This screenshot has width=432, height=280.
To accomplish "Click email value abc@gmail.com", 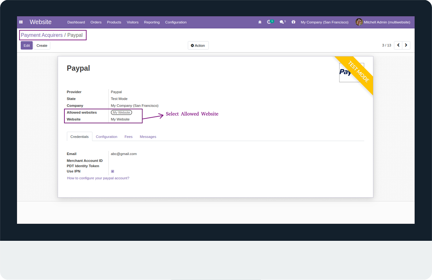I will click(x=124, y=154).
